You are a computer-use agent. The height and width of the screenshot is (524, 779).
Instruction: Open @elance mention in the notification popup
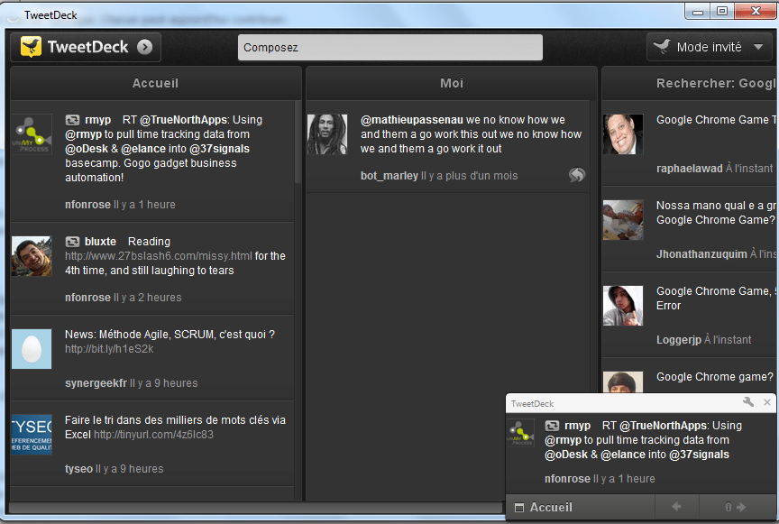tap(623, 455)
